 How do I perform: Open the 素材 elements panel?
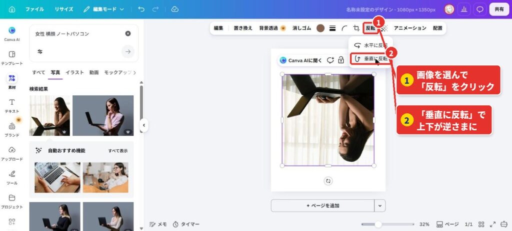12,82
